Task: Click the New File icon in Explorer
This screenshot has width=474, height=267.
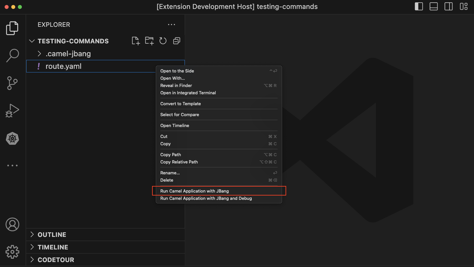Action: [x=135, y=41]
